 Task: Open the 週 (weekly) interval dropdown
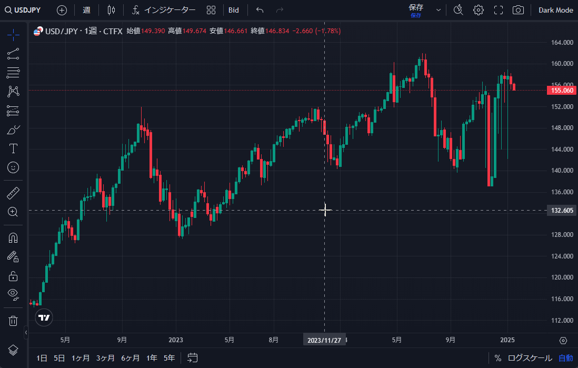[87, 10]
